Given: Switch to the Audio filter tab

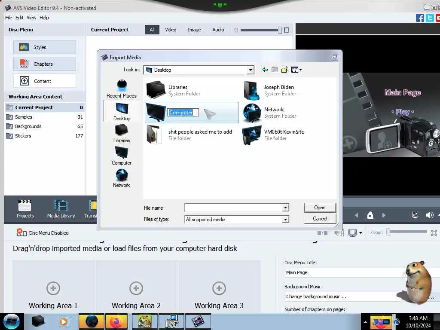Looking at the screenshot, I should (x=218, y=30).
